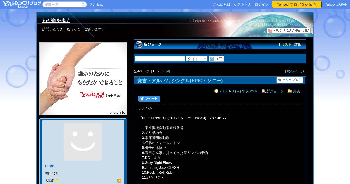The height and width of the screenshot is (184, 350).
Task: Click the globe icon next to 所ジョージ header
Action: pos(139,44)
